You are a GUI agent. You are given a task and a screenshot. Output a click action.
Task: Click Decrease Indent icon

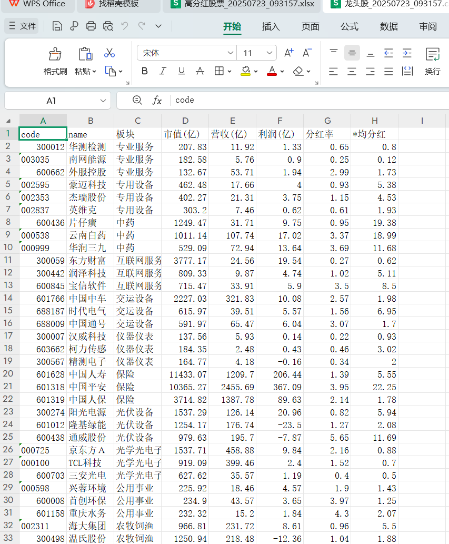[x=388, y=53]
